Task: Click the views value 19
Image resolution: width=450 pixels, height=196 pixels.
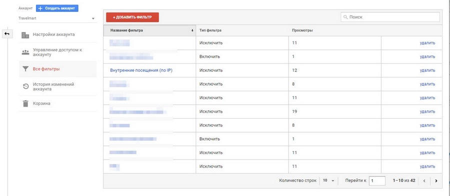Action: coord(294,112)
